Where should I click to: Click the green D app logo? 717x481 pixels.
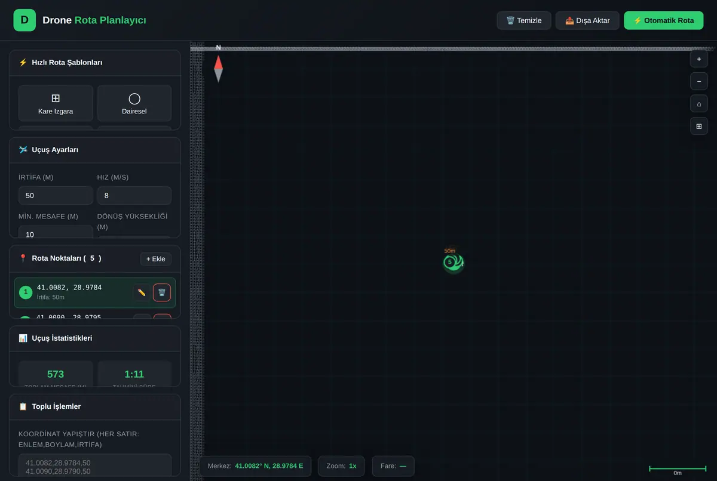click(24, 20)
